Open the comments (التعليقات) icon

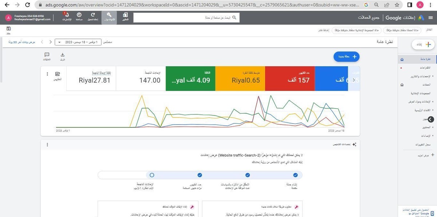[47, 55]
